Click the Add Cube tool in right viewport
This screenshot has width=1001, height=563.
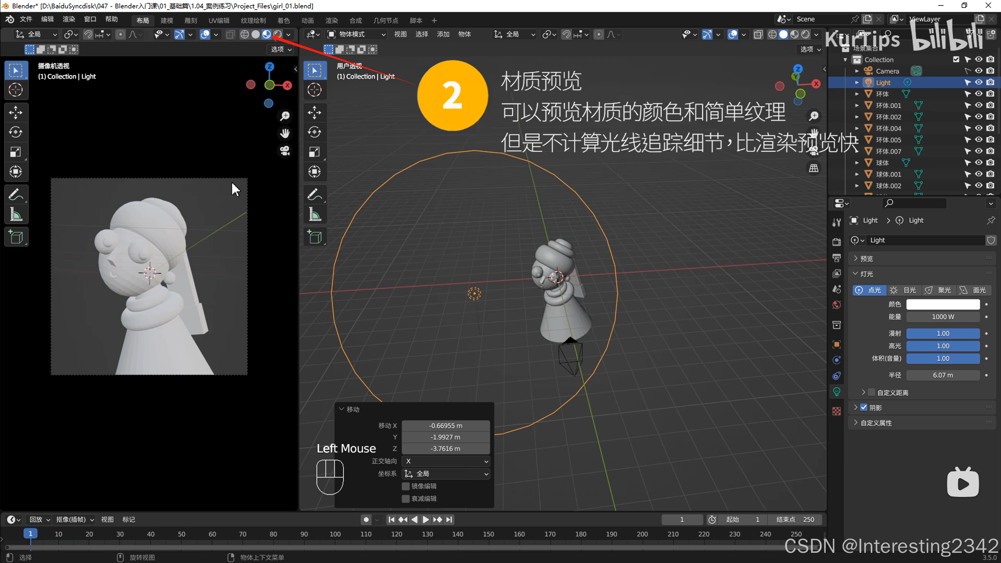coord(314,237)
